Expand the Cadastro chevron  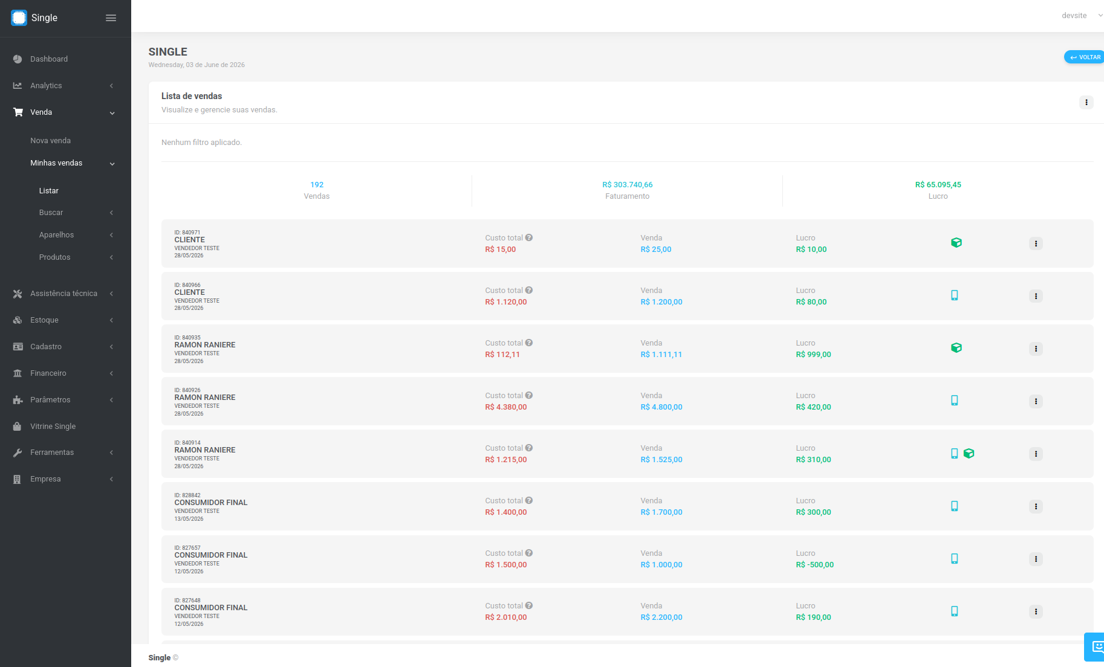click(112, 347)
